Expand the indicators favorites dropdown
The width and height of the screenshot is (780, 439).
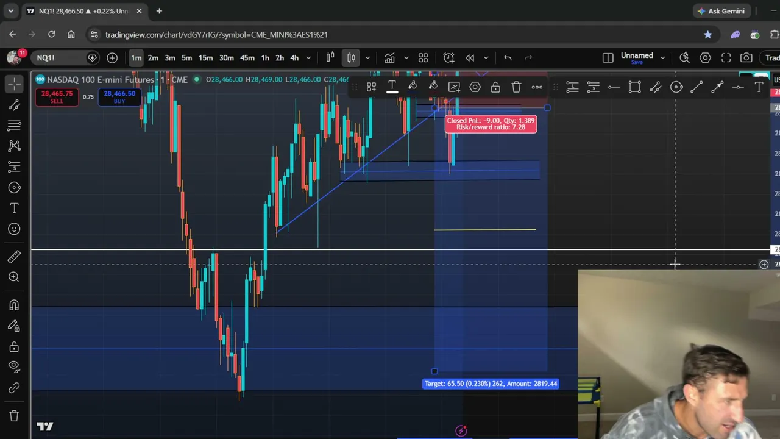(x=406, y=58)
